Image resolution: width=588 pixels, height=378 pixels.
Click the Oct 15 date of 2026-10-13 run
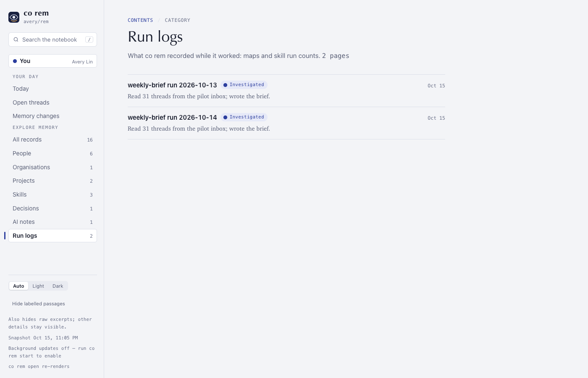pyautogui.click(x=436, y=86)
